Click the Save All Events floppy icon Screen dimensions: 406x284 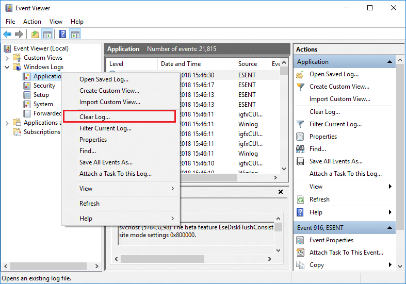pyautogui.click(x=300, y=161)
